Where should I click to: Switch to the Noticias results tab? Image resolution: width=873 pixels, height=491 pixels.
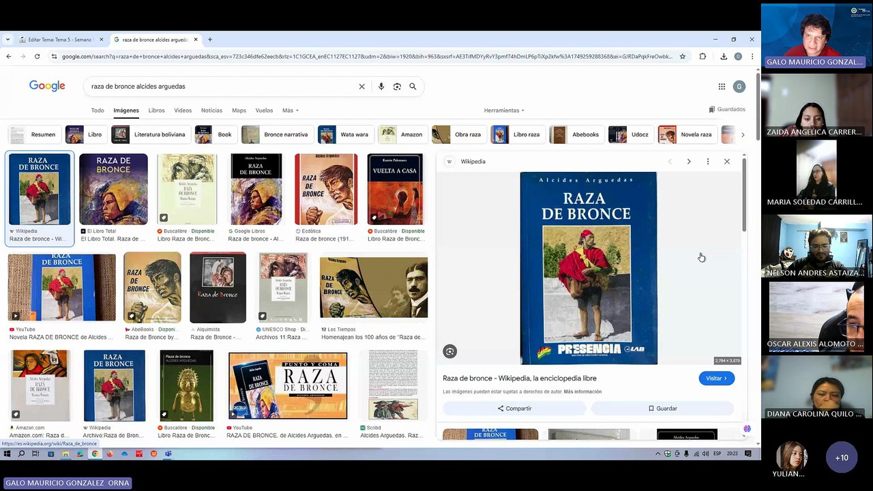point(211,110)
